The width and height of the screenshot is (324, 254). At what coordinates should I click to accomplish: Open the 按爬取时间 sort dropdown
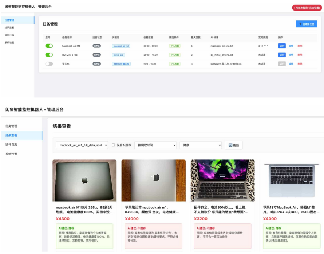(x=155, y=145)
